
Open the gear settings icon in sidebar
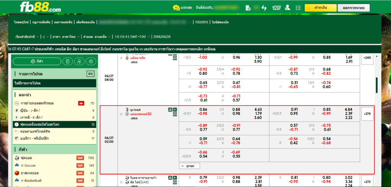(91, 61)
